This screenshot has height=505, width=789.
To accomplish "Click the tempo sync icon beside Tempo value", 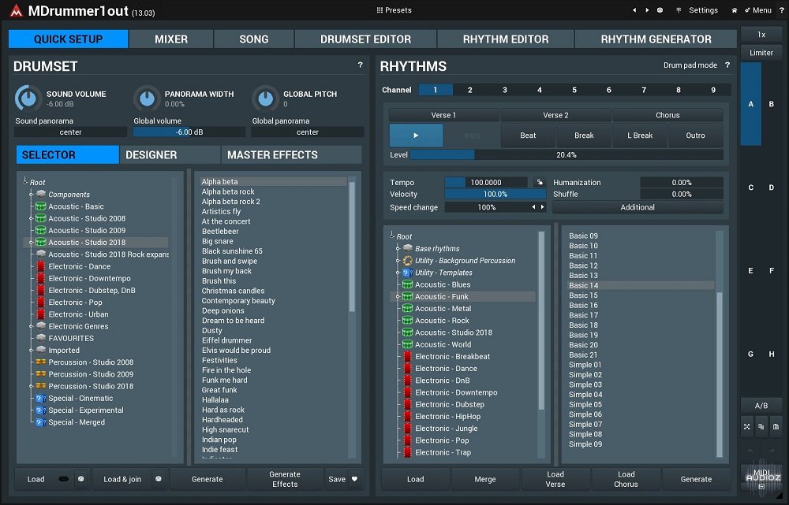I will point(540,183).
